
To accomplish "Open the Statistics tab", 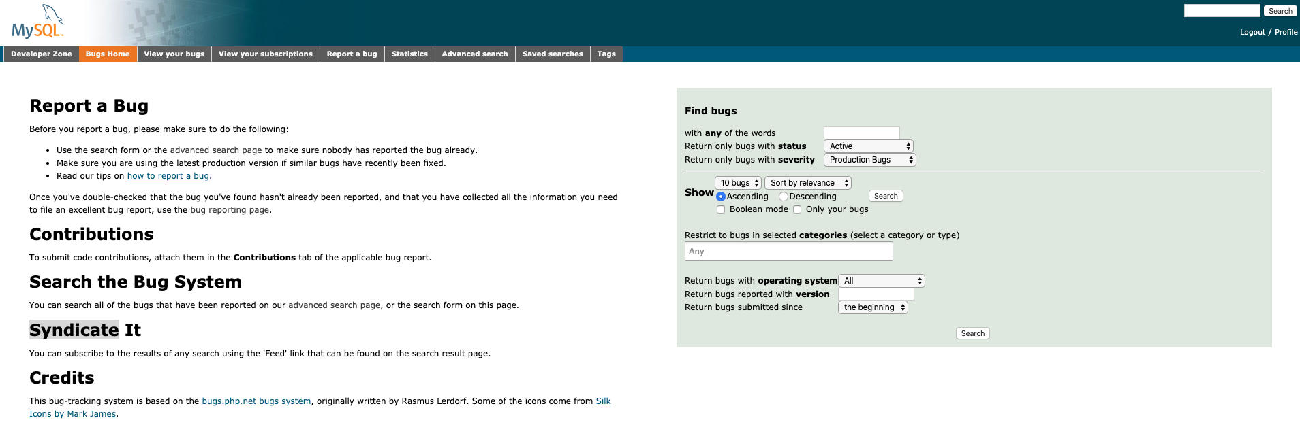I will [x=409, y=54].
